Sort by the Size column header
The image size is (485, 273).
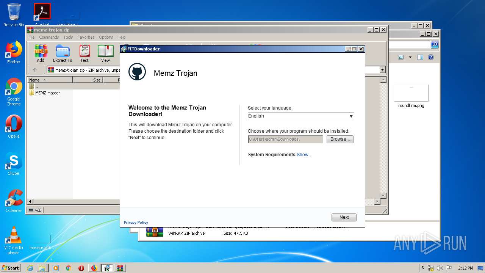coord(88,80)
